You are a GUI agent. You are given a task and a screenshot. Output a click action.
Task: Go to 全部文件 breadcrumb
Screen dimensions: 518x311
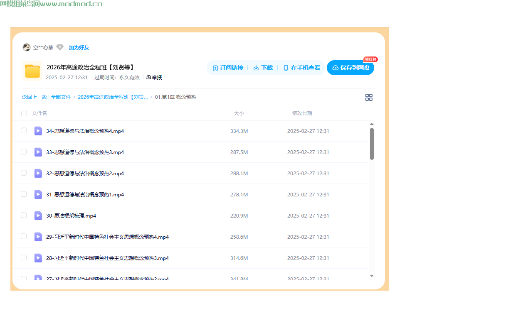point(61,97)
